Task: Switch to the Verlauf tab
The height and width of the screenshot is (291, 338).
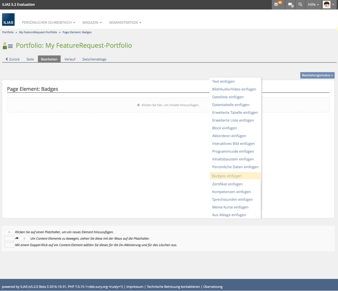Action: 70,59
